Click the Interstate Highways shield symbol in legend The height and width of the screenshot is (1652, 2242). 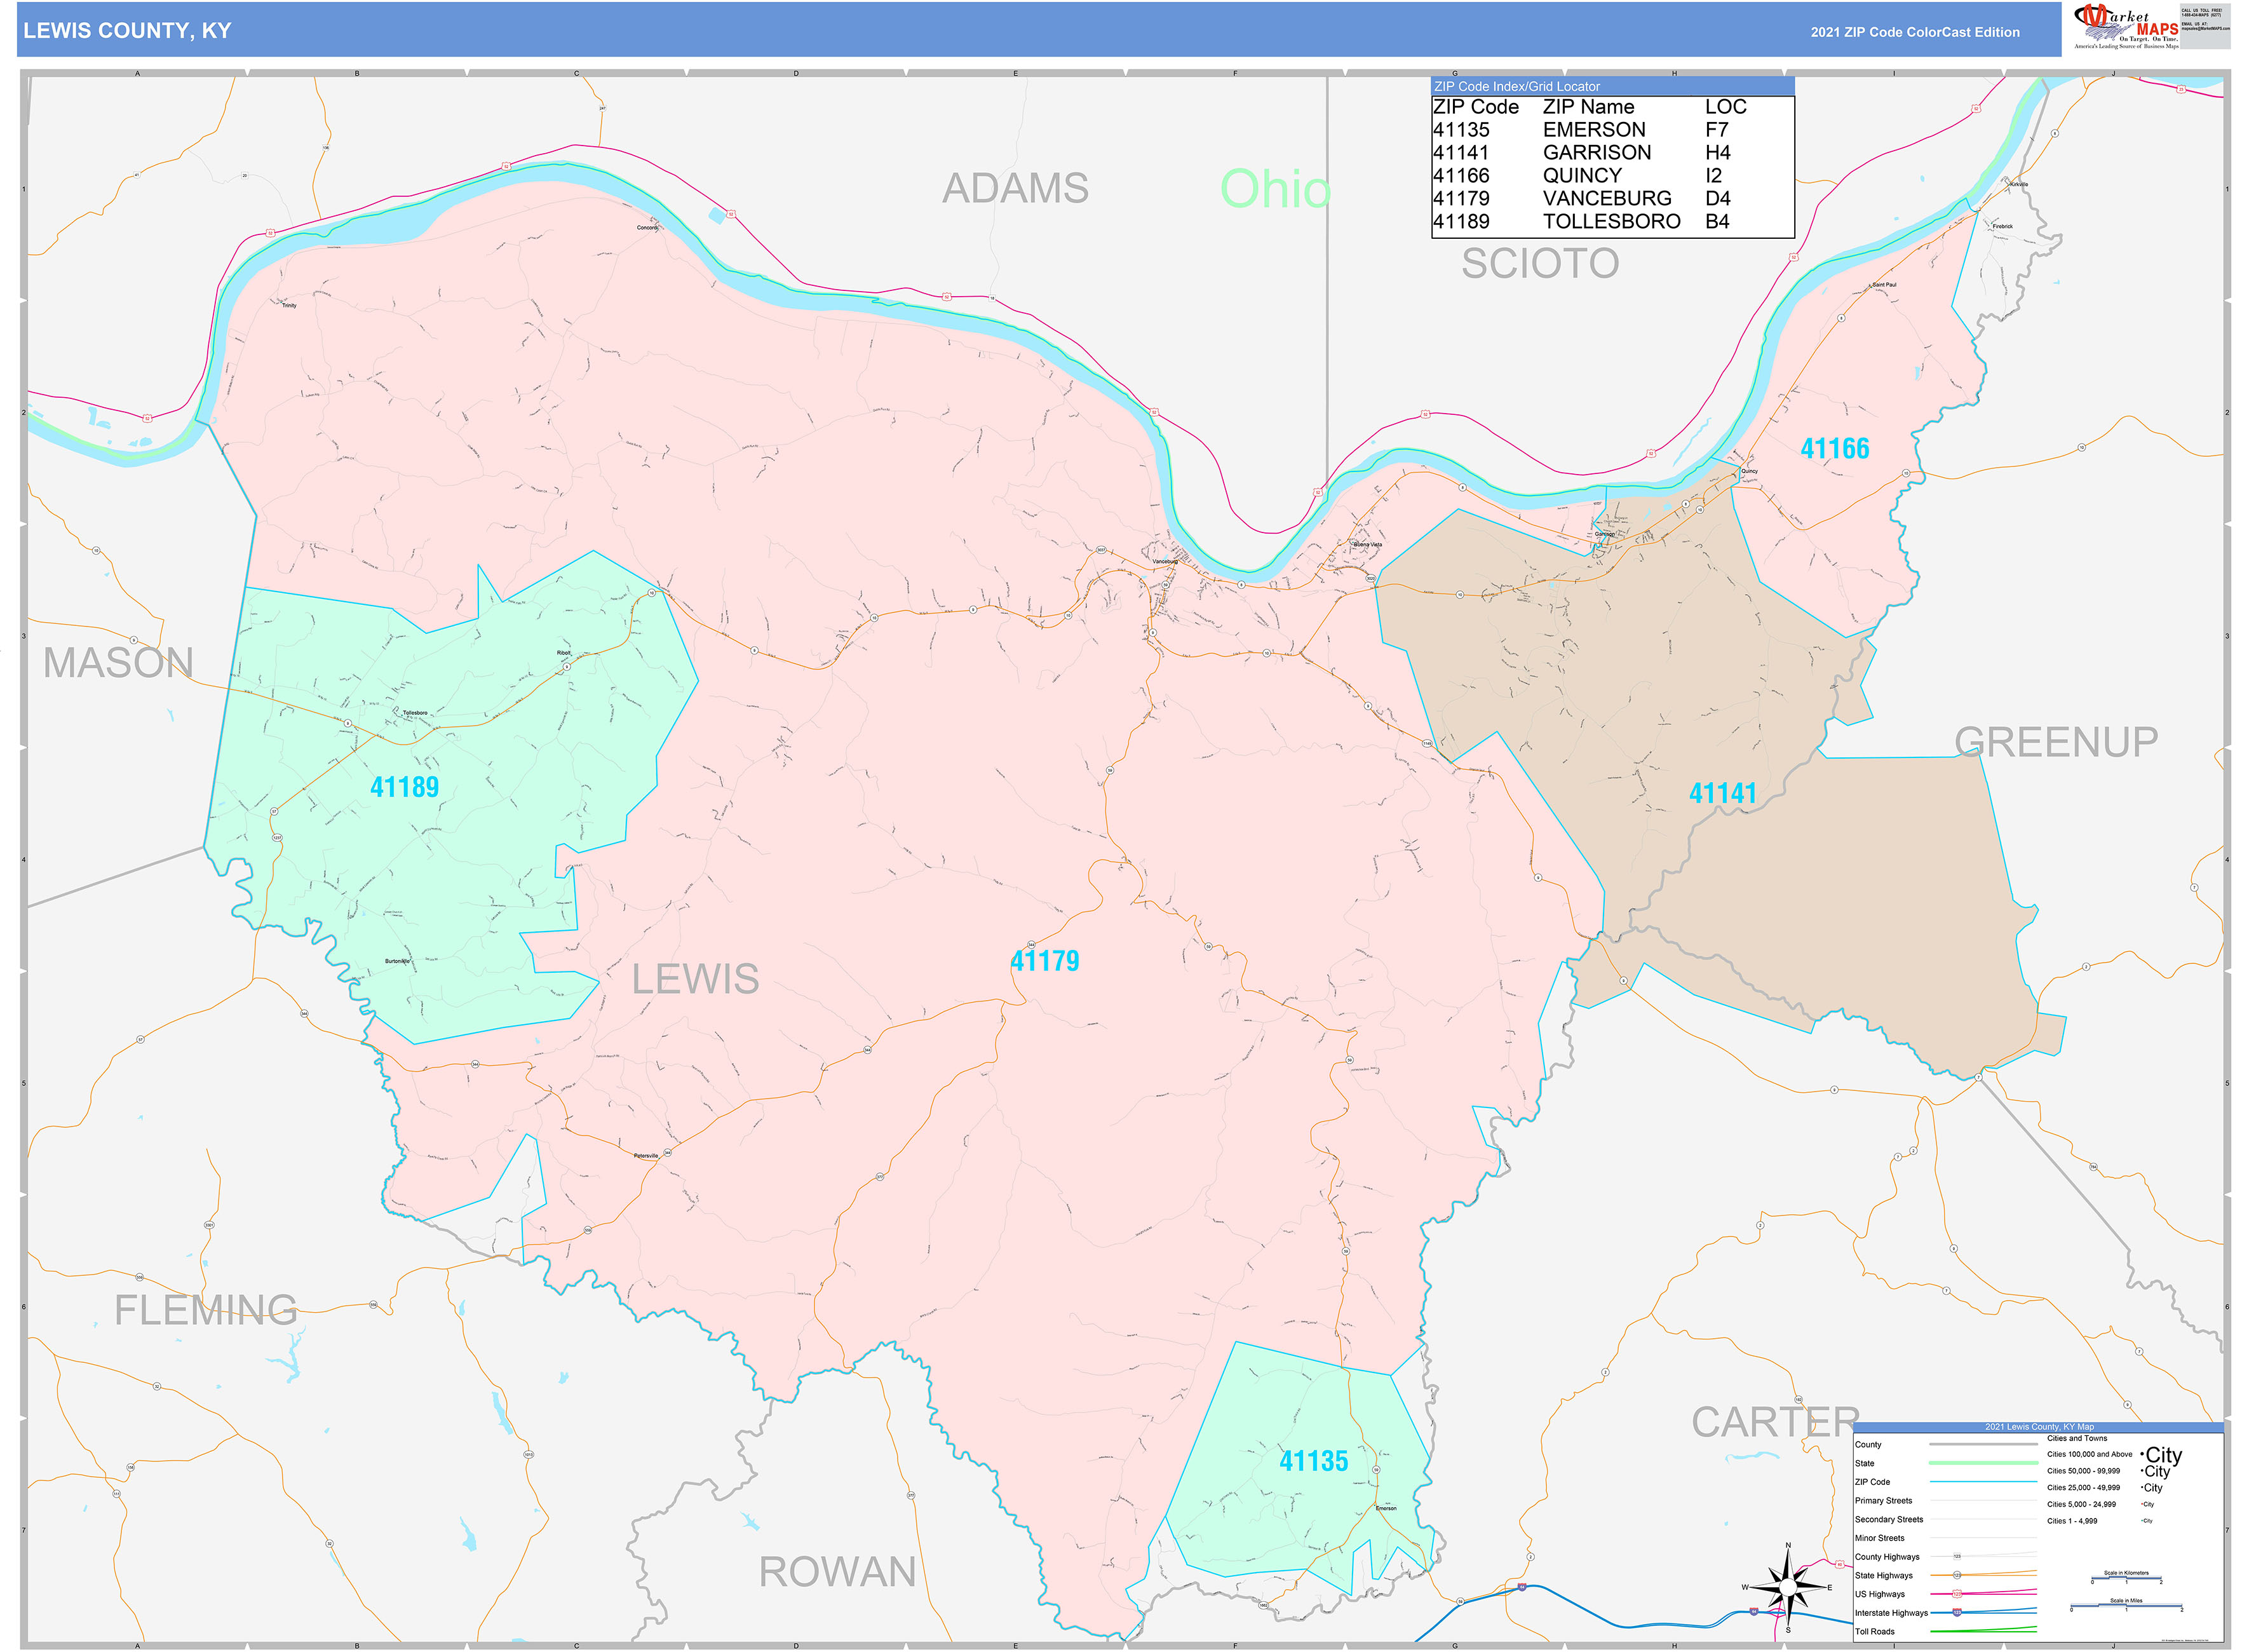pyautogui.click(x=1958, y=1613)
